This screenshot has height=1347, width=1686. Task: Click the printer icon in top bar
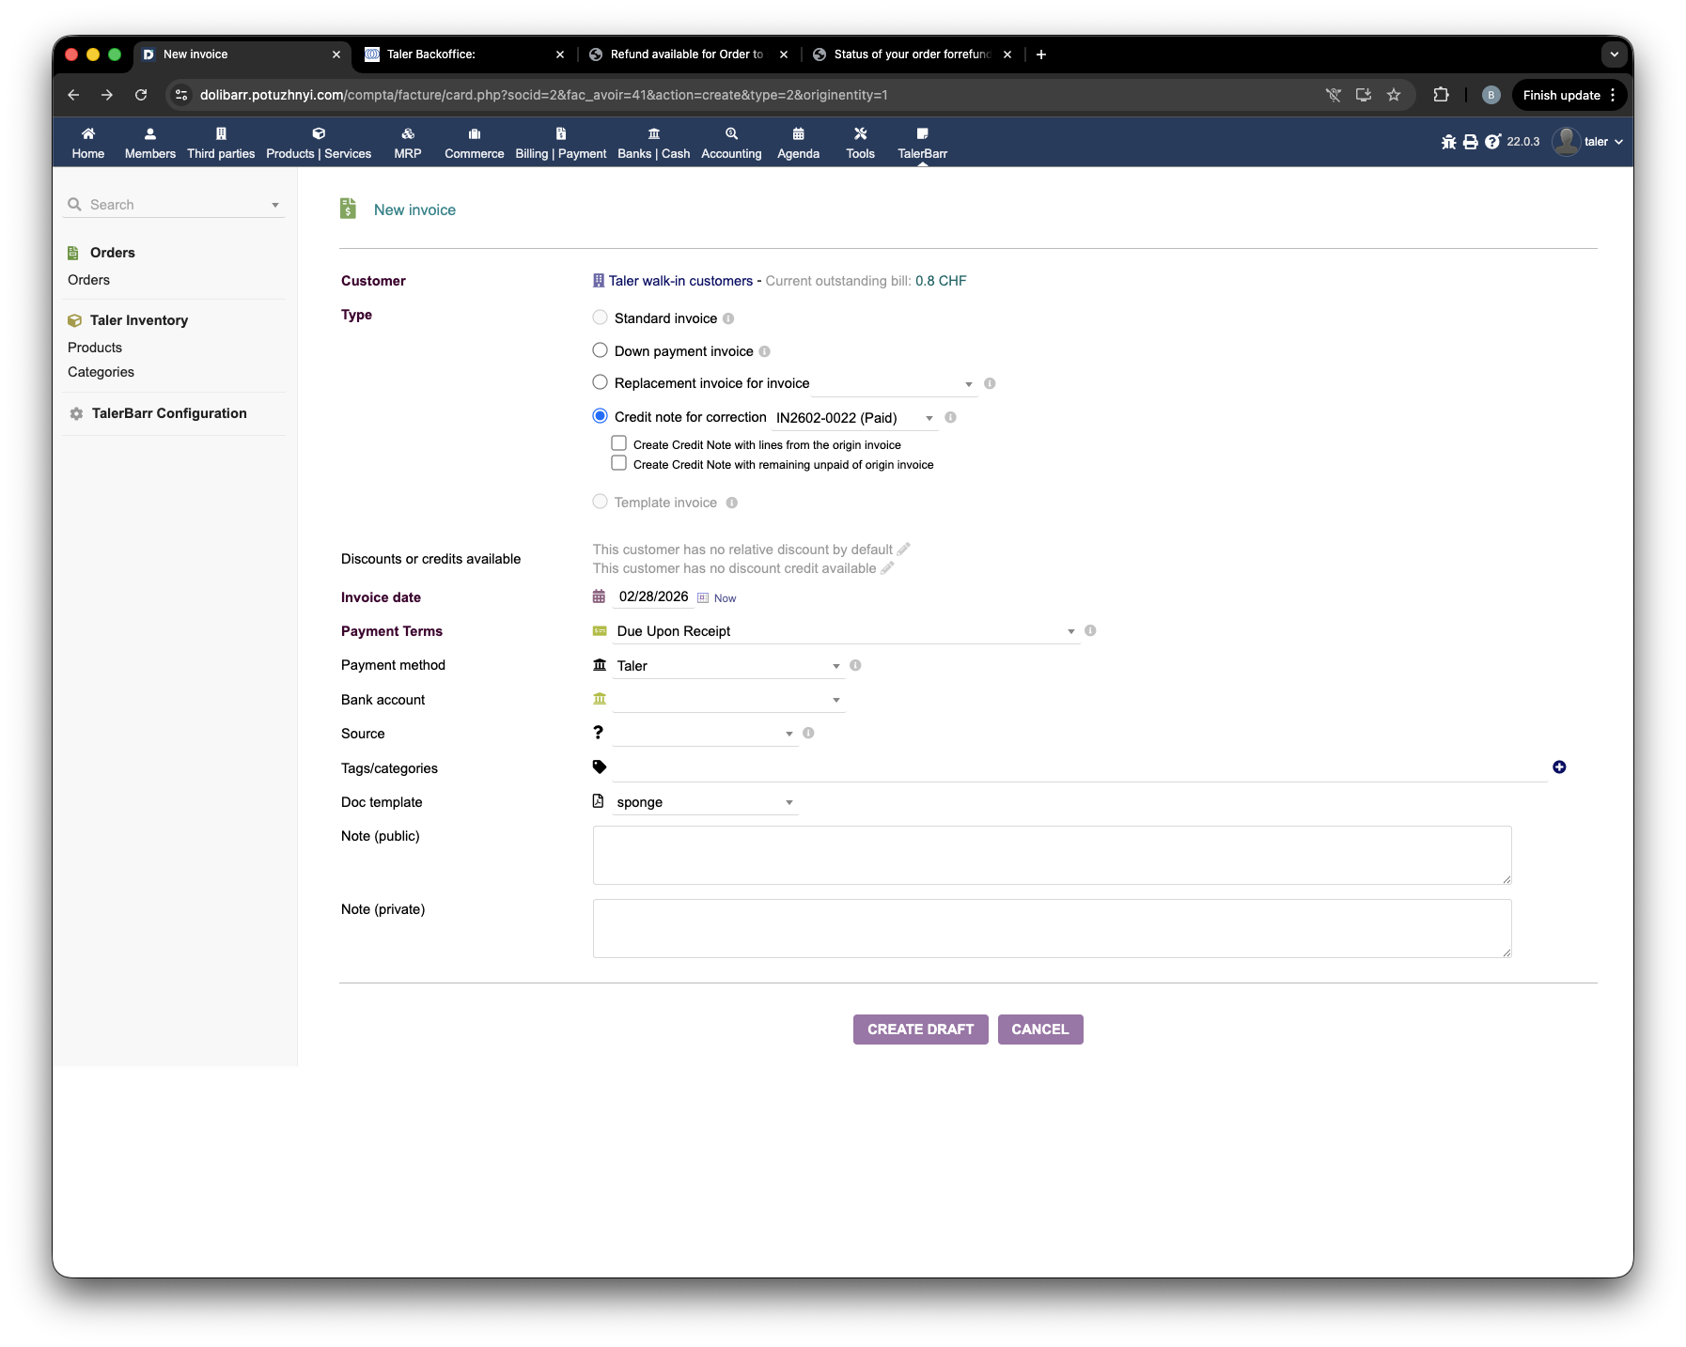[x=1470, y=142]
